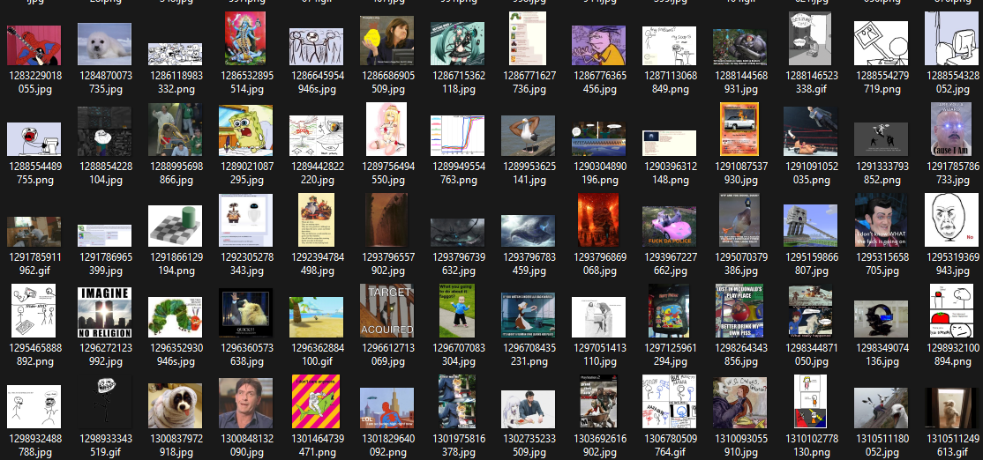This screenshot has width=983, height=460.
Task: Click thumbnail of file 1286118983332.png
Action: click(x=175, y=54)
